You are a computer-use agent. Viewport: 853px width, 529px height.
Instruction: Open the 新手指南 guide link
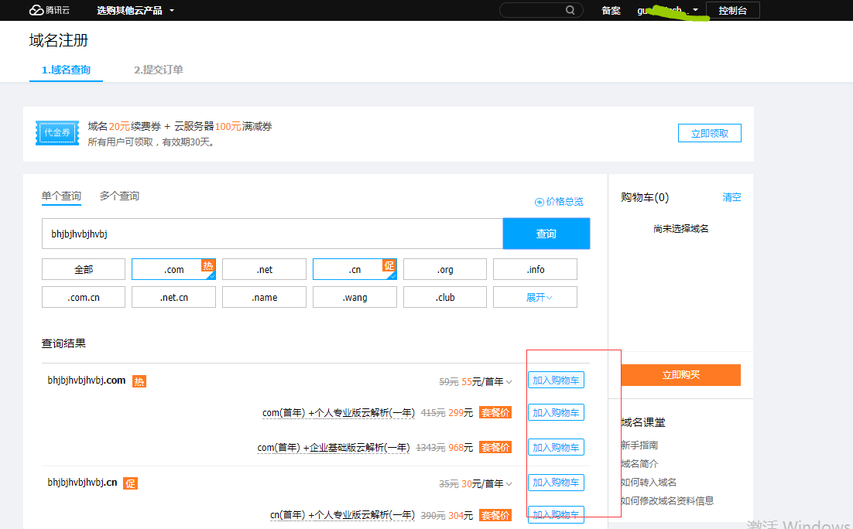pyautogui.click(x=639, y=445)
